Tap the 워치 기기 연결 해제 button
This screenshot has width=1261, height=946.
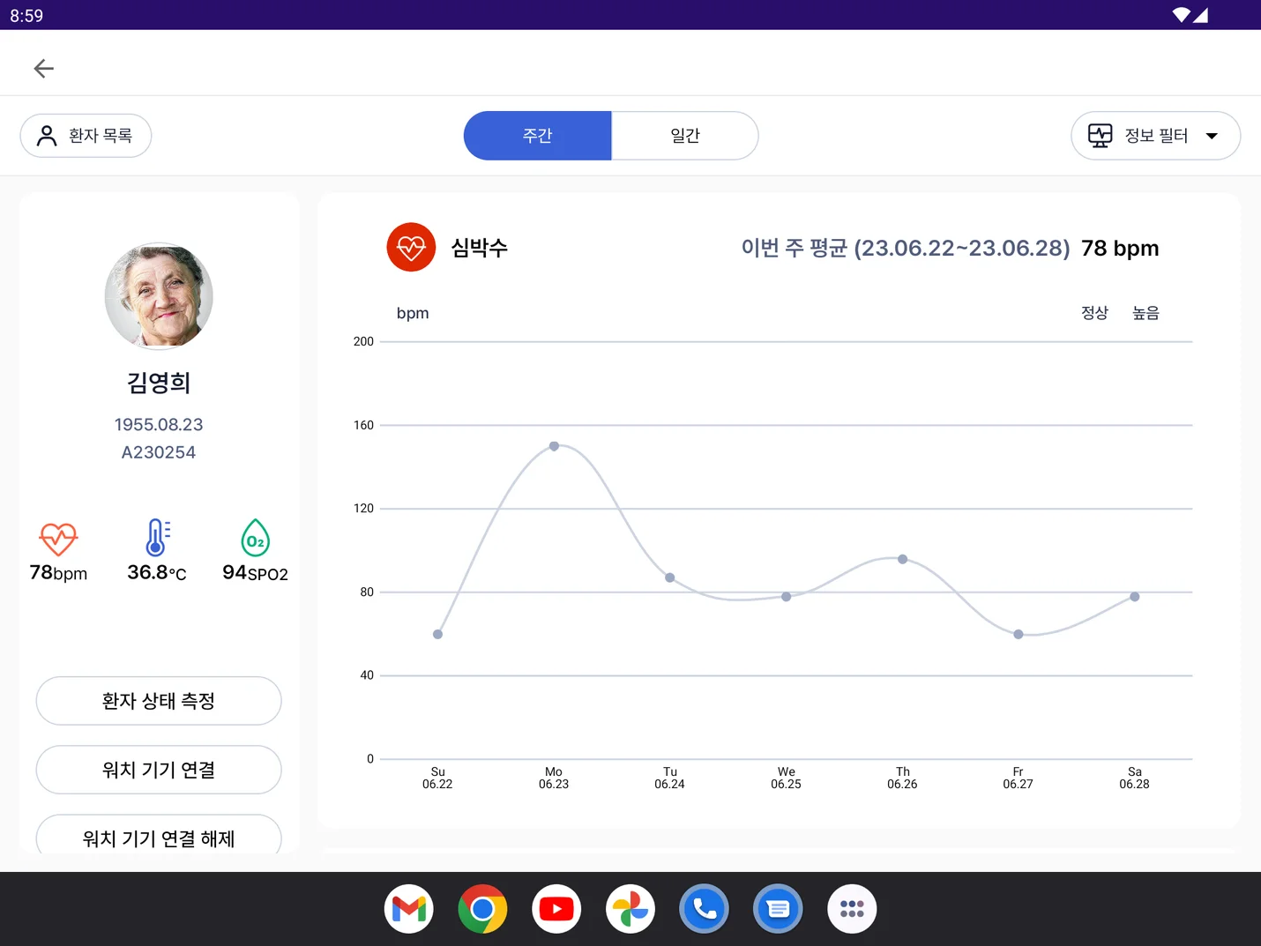(x=159, y=835)
